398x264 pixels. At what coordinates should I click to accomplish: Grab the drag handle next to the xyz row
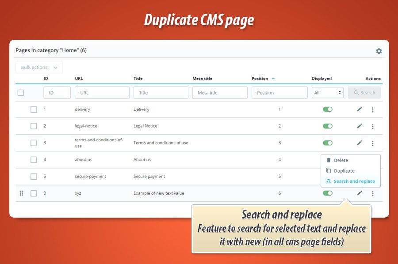coord(21,193)
